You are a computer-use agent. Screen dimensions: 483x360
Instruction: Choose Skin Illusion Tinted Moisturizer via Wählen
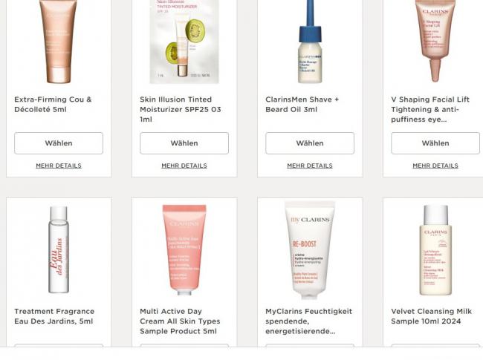tap(184, 143)
